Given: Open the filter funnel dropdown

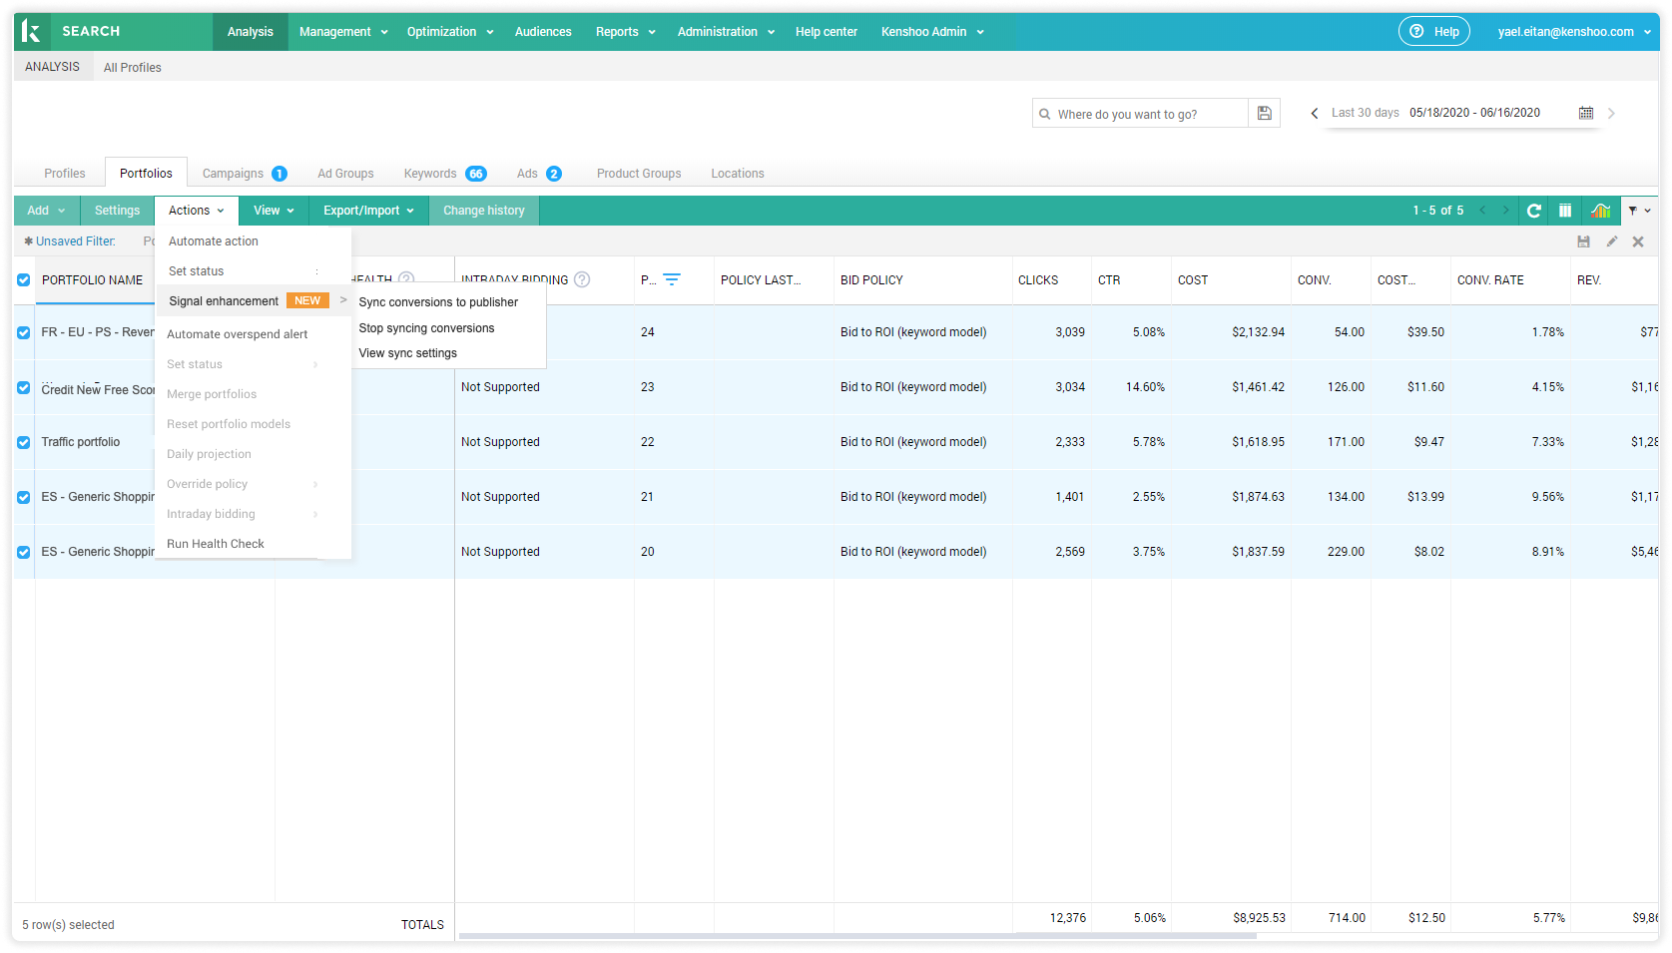Looking at the screenshot, I should 1639,211.
